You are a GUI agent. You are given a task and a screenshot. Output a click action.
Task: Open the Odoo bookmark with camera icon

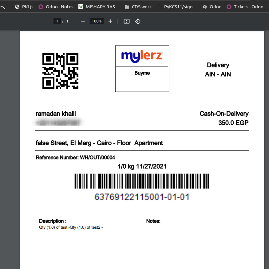[x=212, y=7]
